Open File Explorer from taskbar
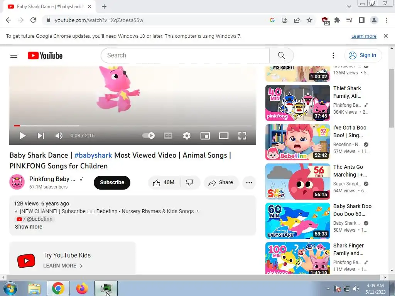395x296 pixels. 34,288
